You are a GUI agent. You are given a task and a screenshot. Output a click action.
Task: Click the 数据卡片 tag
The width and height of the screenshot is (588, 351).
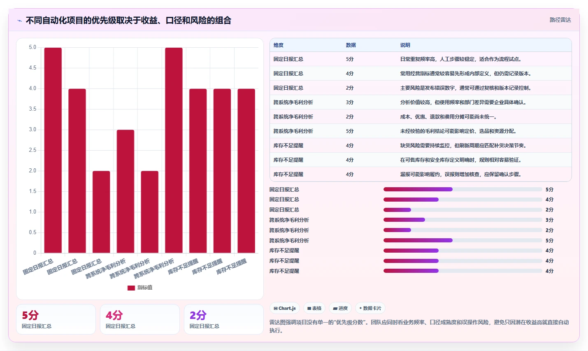coord(370,308)
